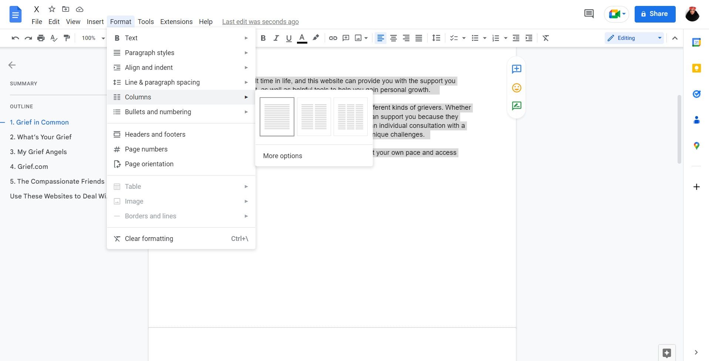Open Google Maps from the side panel
Image resolution: width=709 pixels, height=361 pixels.
[x=697, y=146]
